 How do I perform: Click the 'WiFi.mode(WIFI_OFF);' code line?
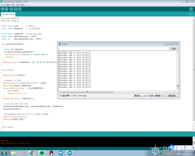[14, 119]
